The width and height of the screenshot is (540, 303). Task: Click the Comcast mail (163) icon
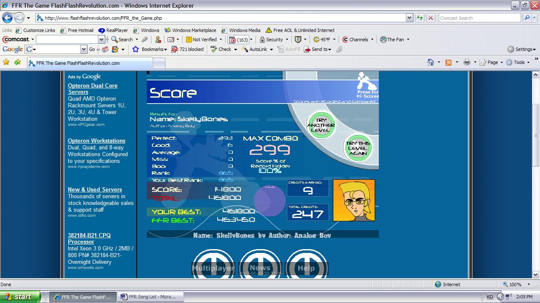pos(239,40)
